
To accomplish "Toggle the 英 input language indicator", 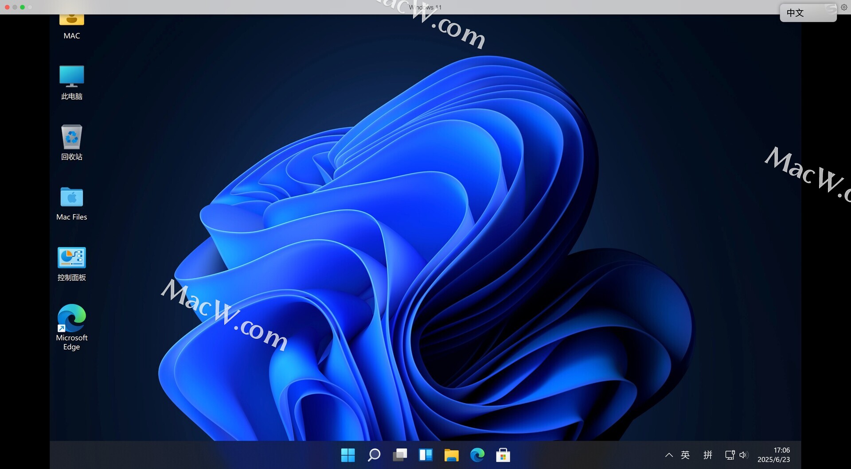I will pyautogui.click(x=685, y=455).
